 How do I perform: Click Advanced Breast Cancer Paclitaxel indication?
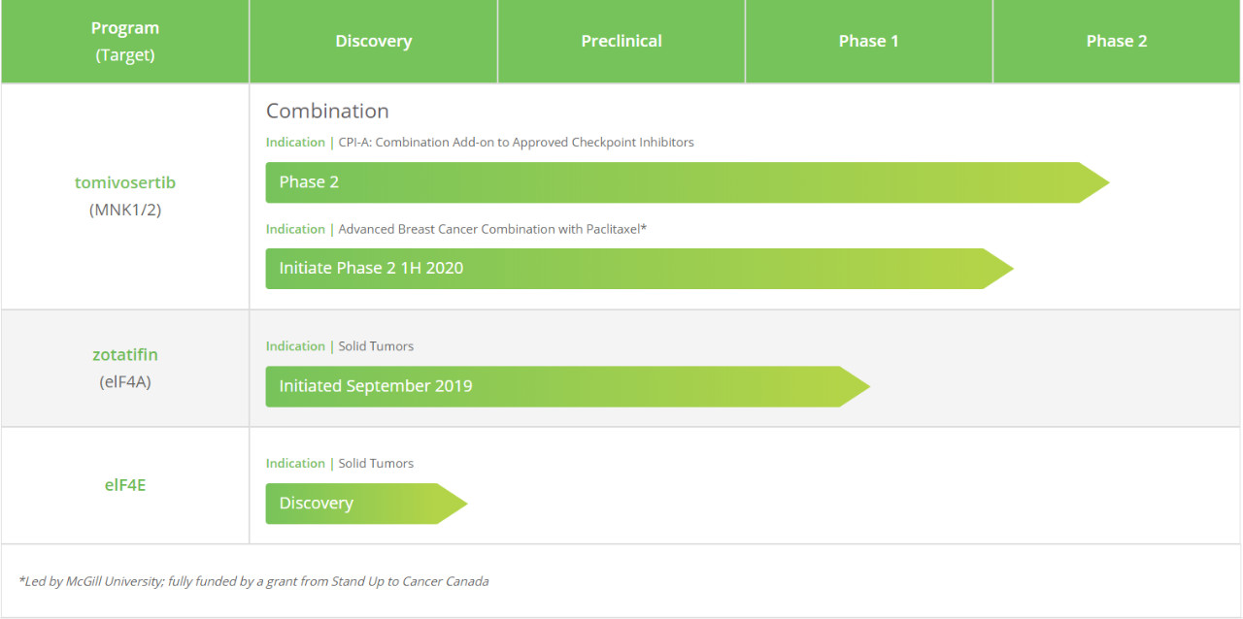492,229
